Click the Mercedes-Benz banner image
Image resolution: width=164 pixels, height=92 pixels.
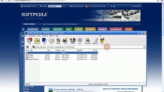point(115,16)
